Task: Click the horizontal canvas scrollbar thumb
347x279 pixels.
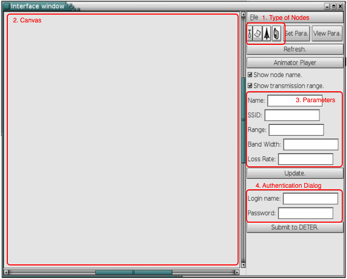Action: click(x=133, y=272)
